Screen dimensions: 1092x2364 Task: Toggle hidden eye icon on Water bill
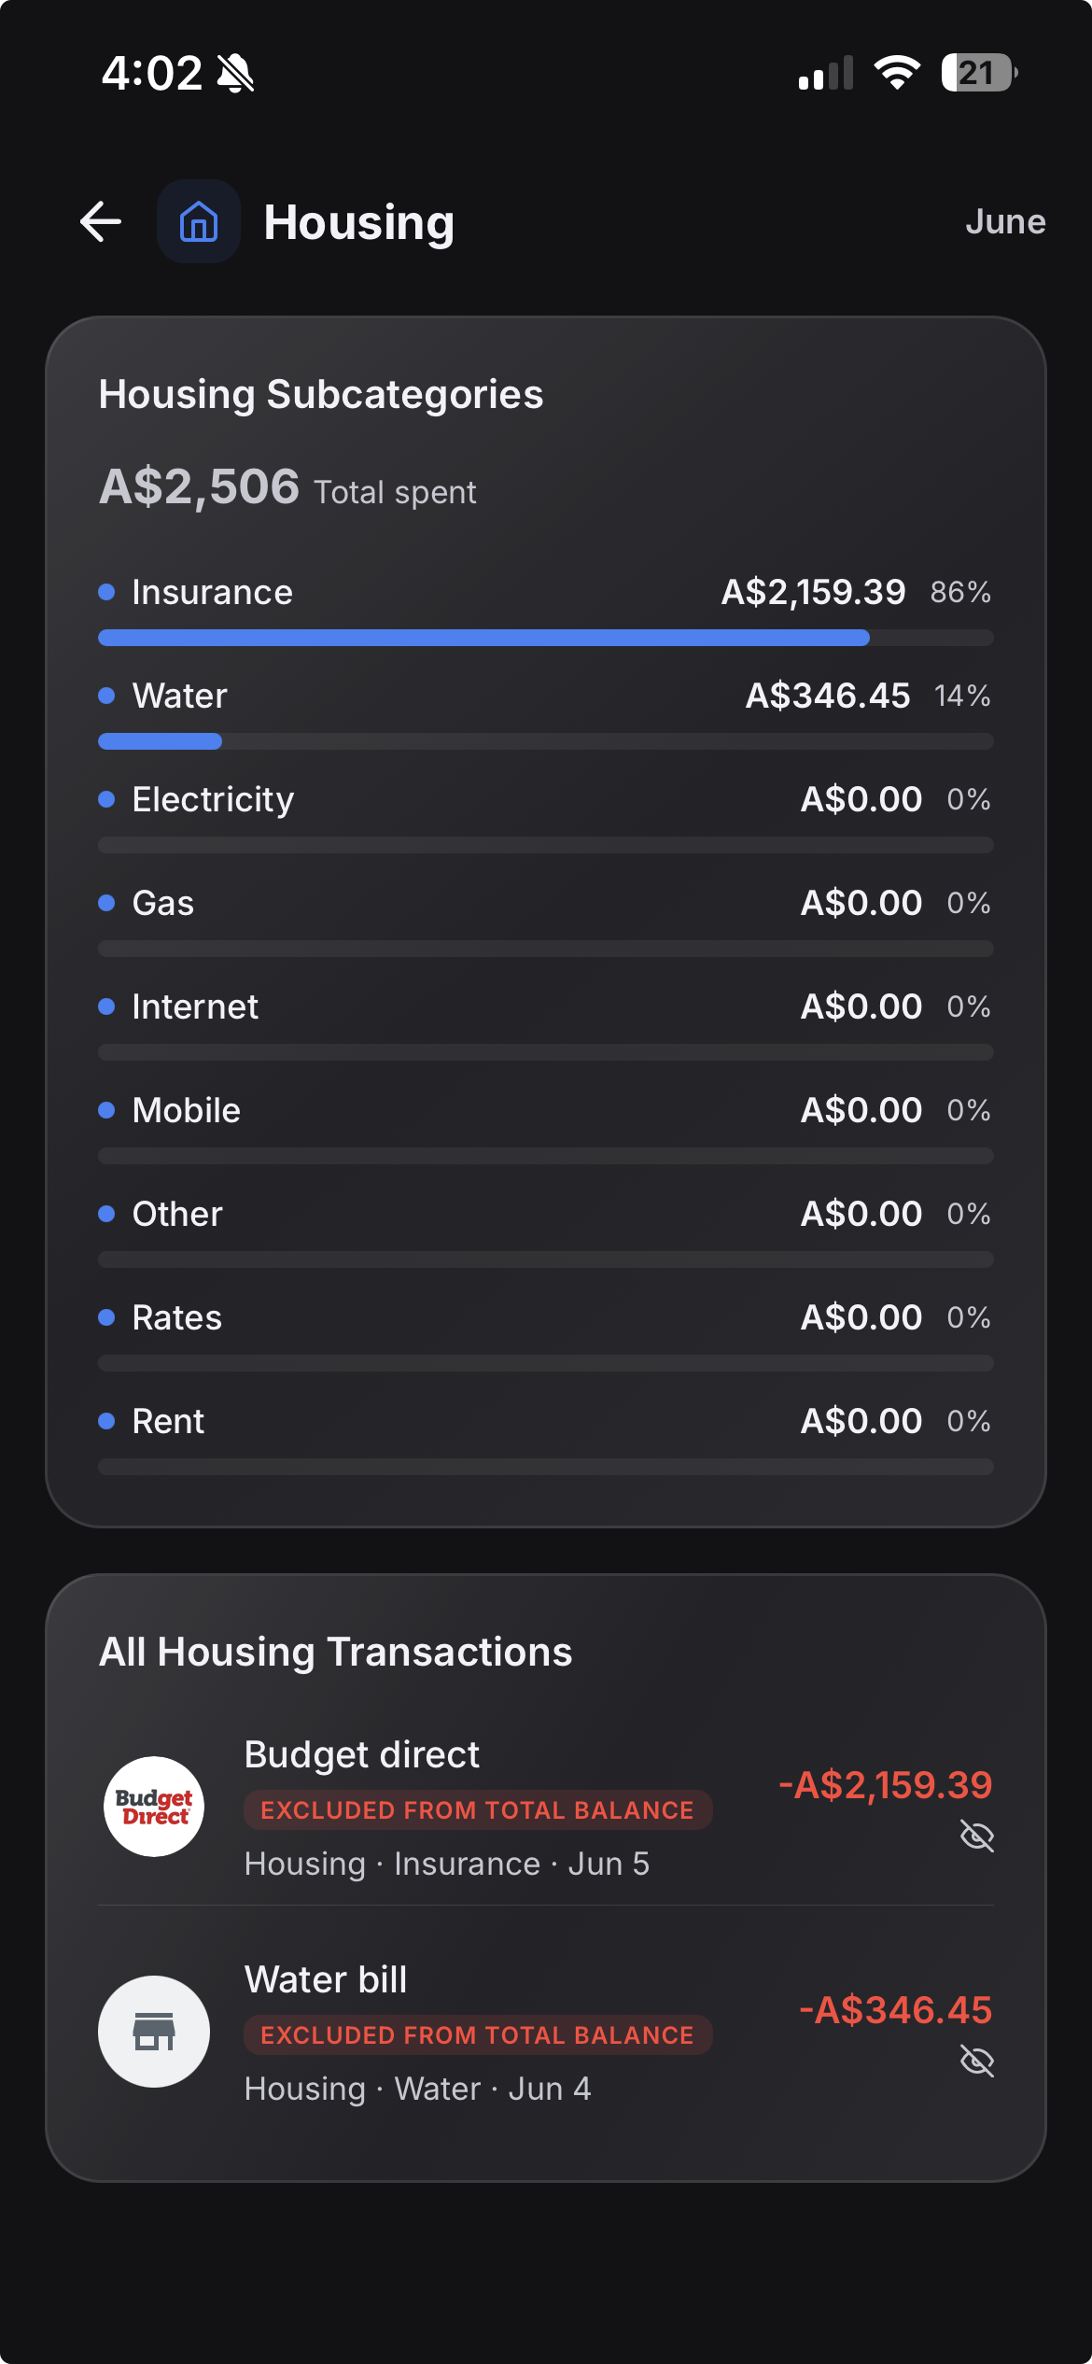[x=977, y=2061]
